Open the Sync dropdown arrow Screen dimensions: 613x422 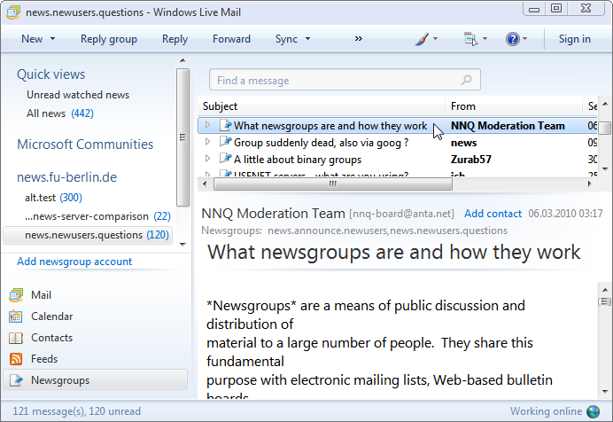(x=307, y=39)
